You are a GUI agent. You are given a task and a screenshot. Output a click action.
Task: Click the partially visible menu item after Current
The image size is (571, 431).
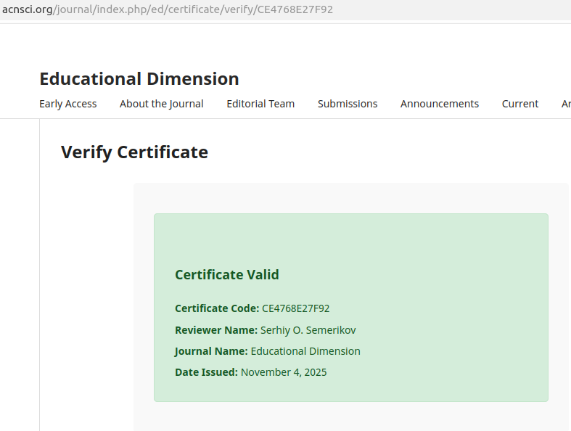click(x=566, y=104)
